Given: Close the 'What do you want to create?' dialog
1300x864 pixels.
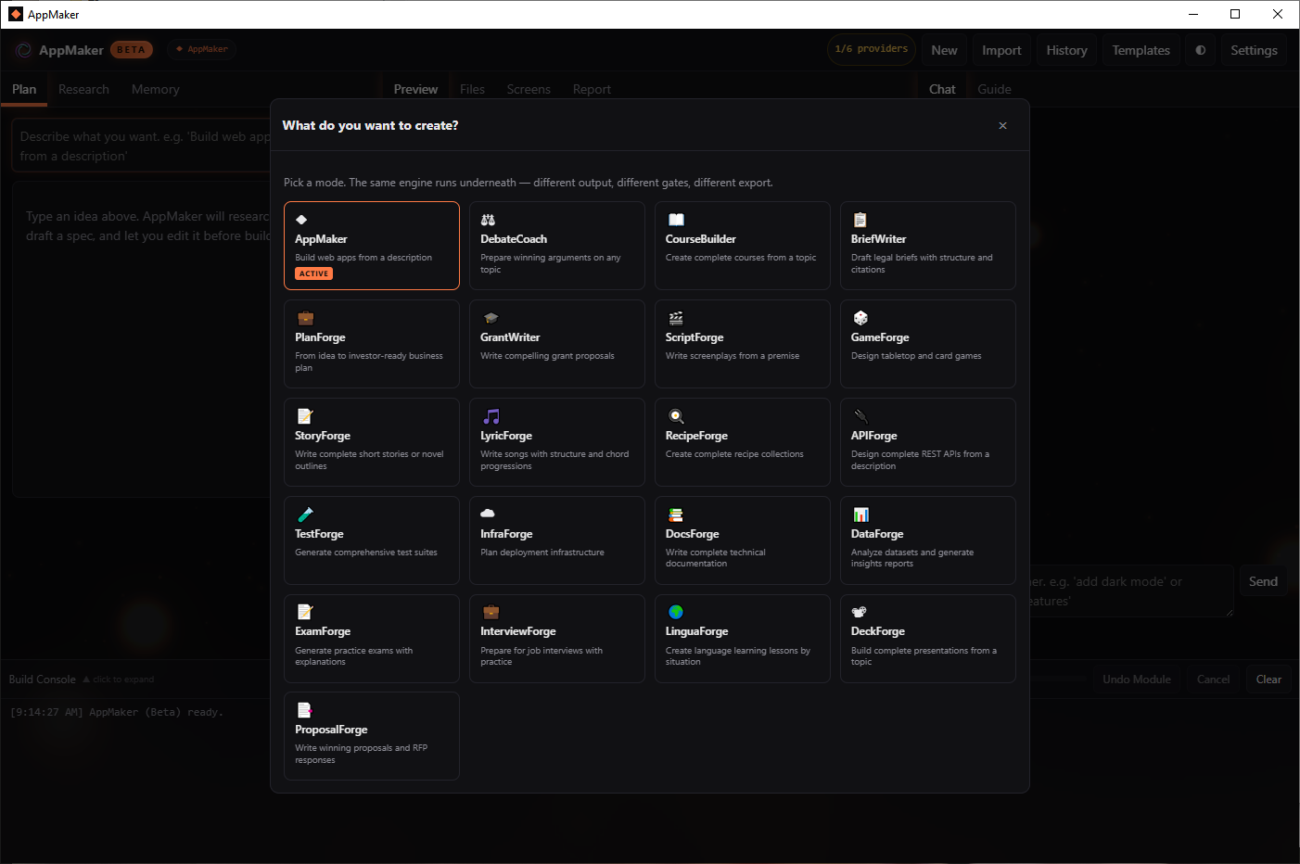Looking at the screenshot, I should click(x=1002, y=126).
